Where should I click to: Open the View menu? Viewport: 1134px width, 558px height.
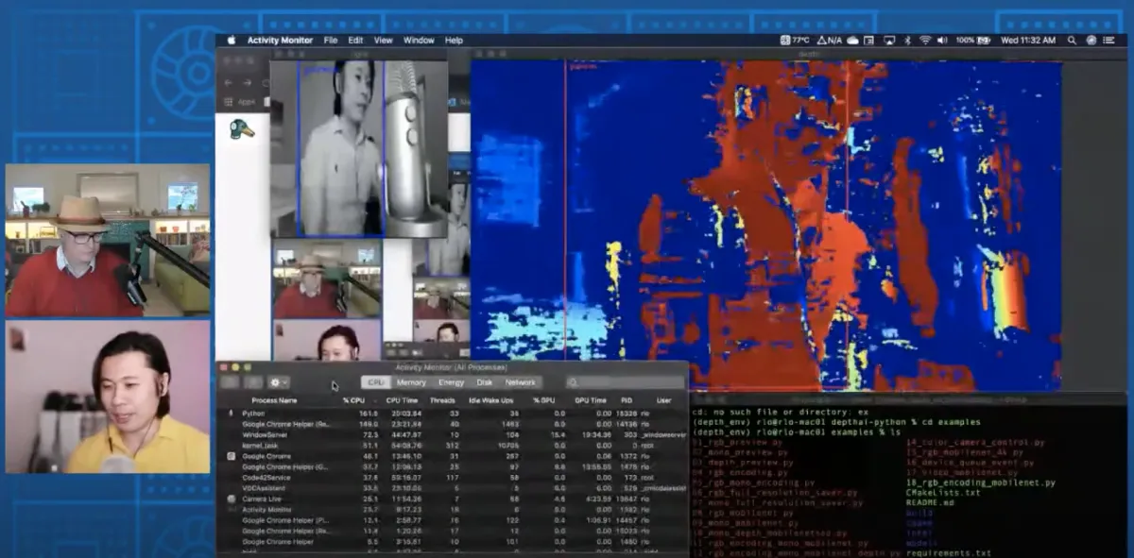(383, 41)
